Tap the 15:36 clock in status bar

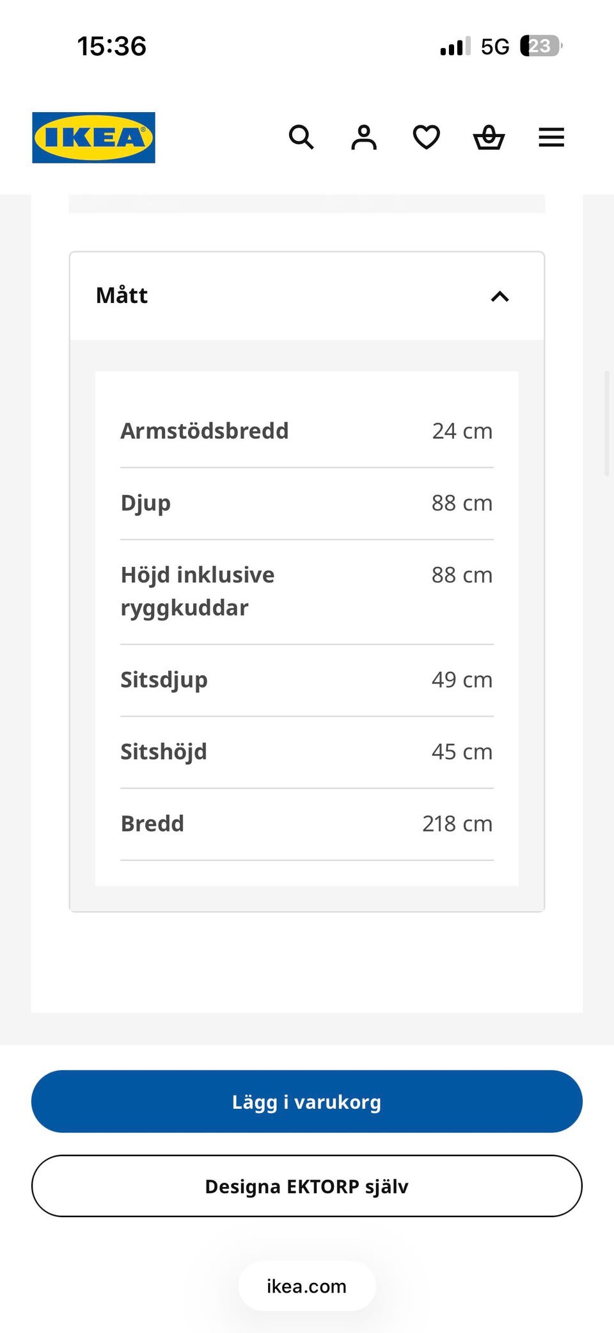[112, 46]
